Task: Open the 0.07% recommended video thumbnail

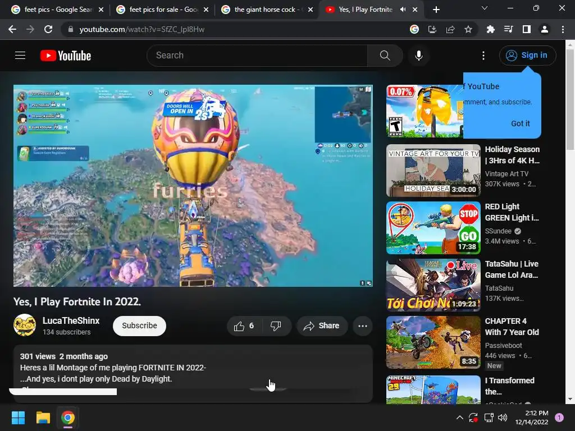Action: pyautogui.click(x=425, y=112)
